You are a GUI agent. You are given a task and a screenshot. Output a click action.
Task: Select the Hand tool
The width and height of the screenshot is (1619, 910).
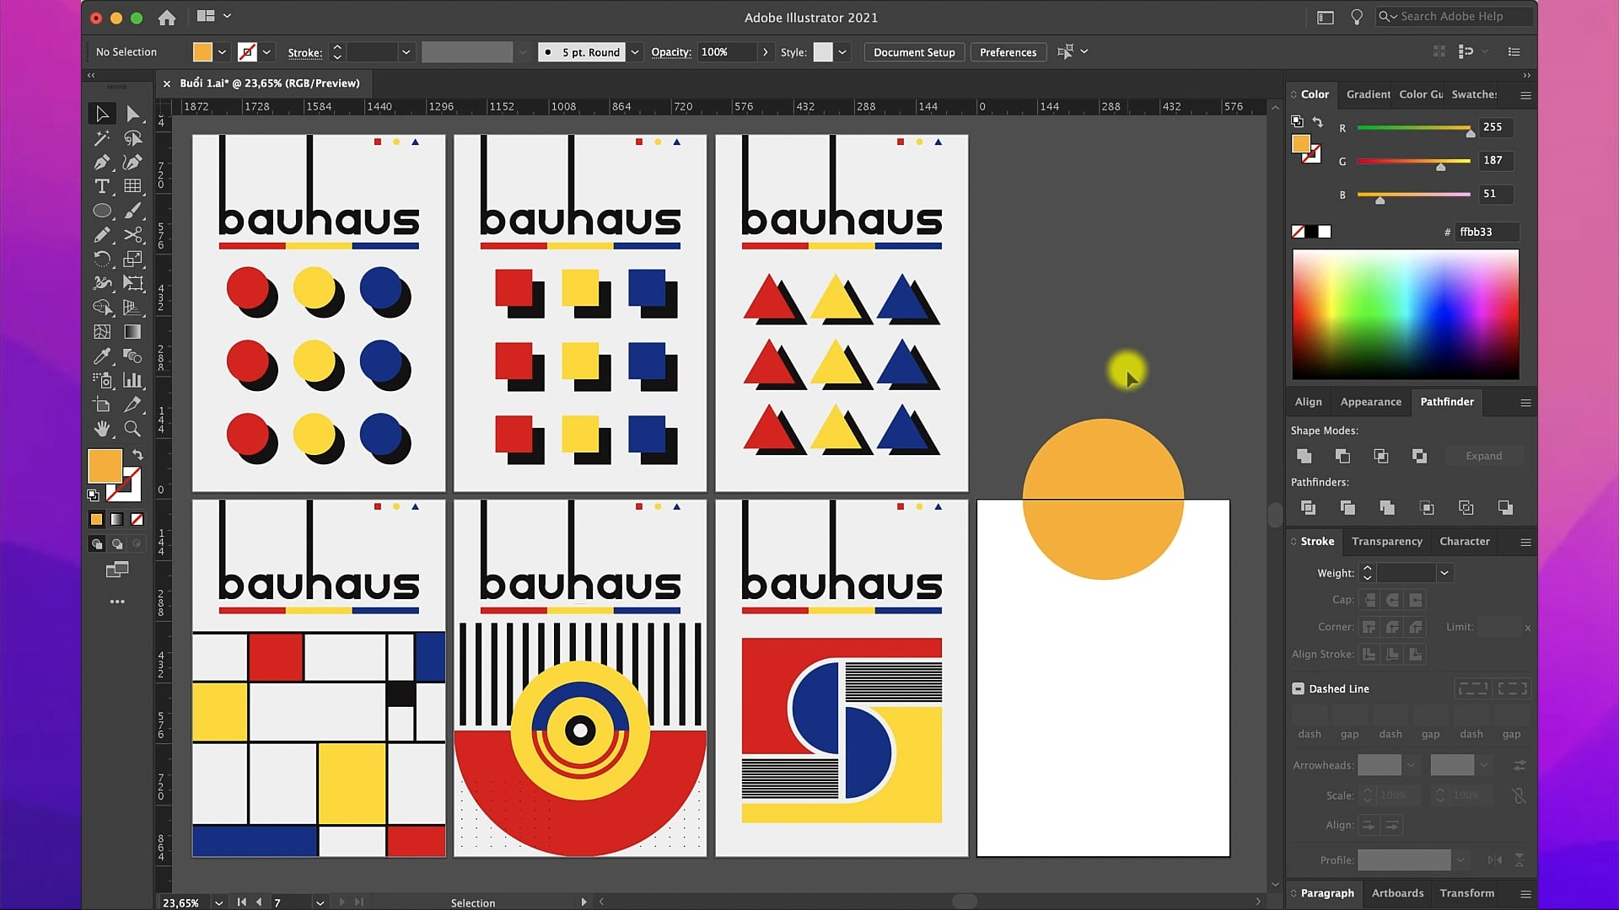pyautogui.click(x=102, y=429)
